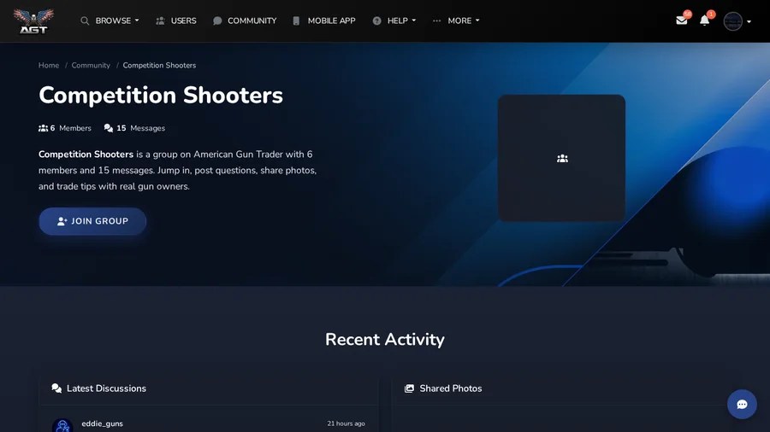Click the More ellipsis icon
770x432 pixels.
coord(436,21)
